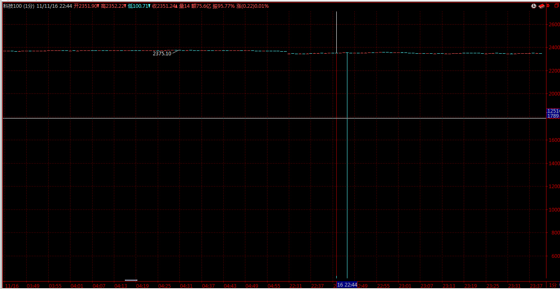This screenshot has width=560, height=289.
Task: Click the 2000 price axis label
Action: coord(554,94)
